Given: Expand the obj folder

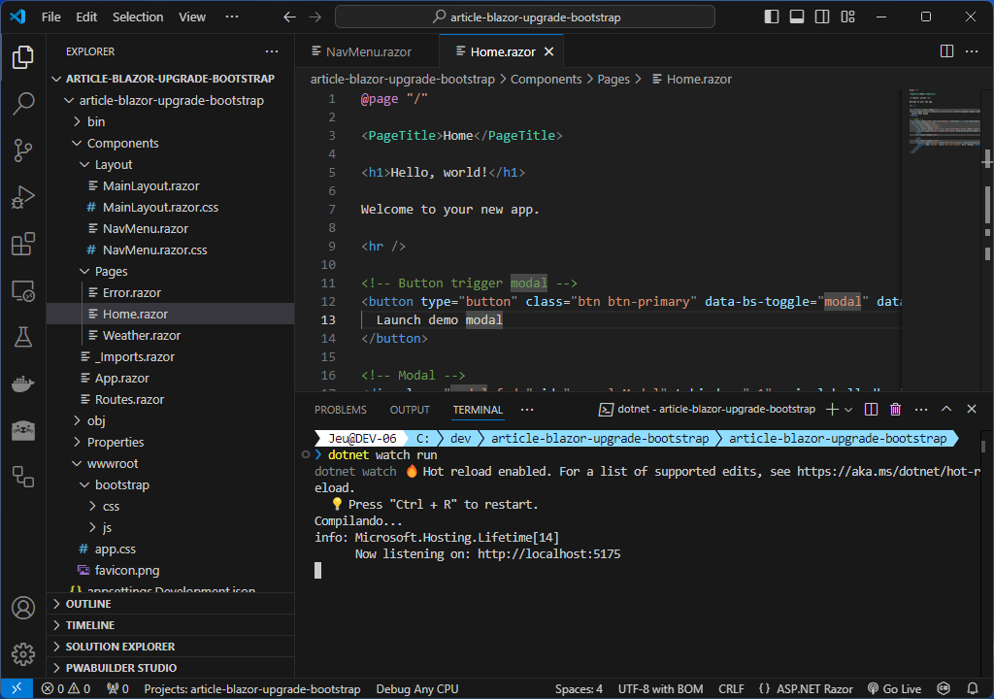Looking at the screenshot, I should [170, 420].
